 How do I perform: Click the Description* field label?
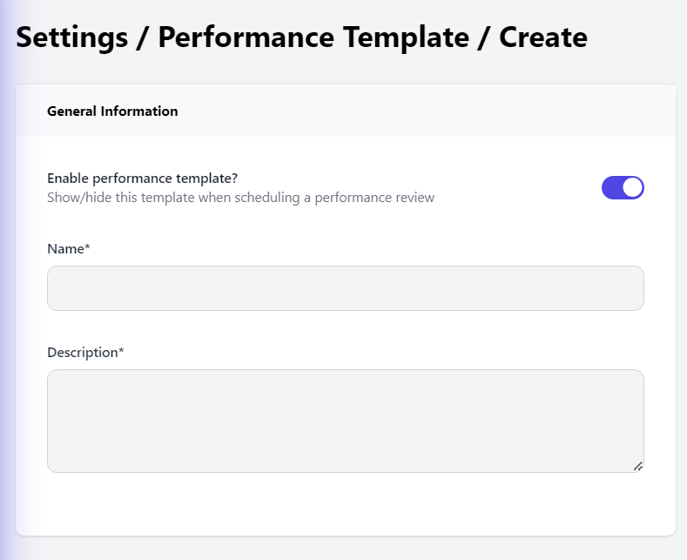[x=85, y=353]
